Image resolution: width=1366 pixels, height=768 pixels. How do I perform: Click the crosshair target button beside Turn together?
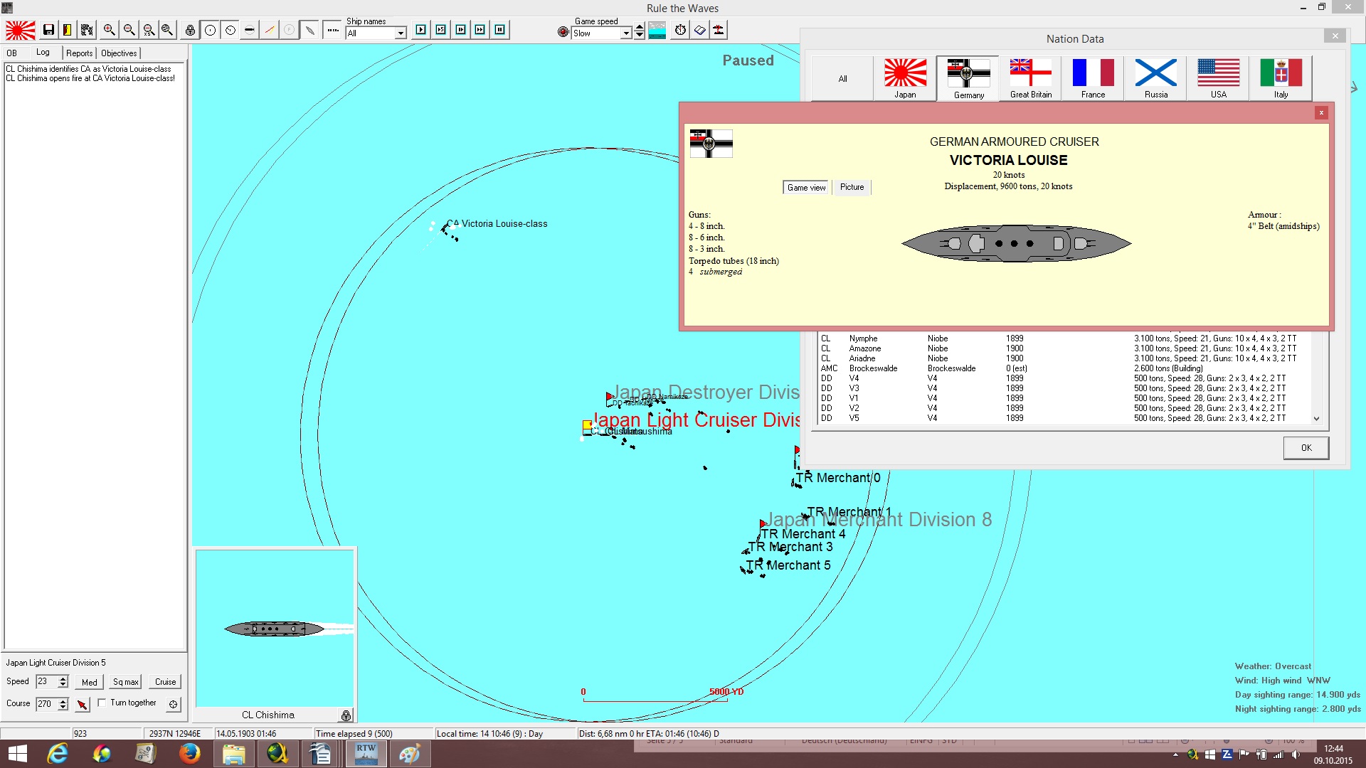point(173,704)
